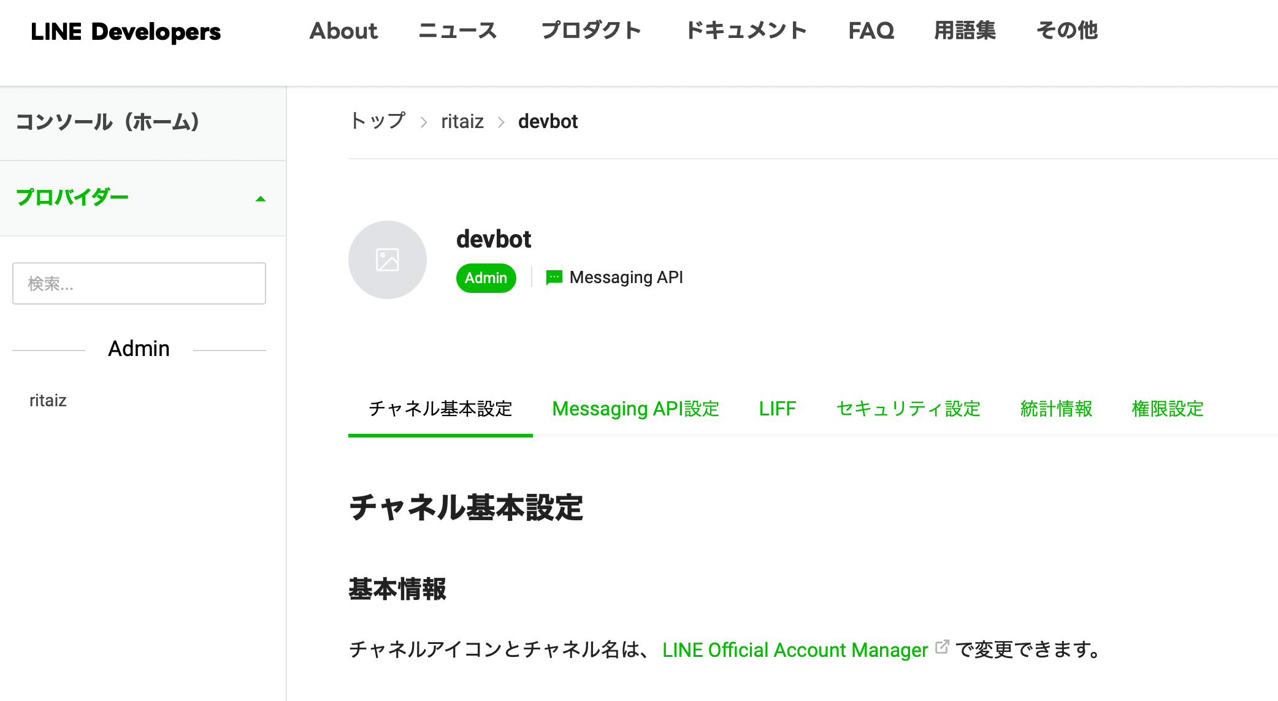Go to トップ in the breadcrumb
The width and height of the screenshot is (1278, 701).
(378, 121)
